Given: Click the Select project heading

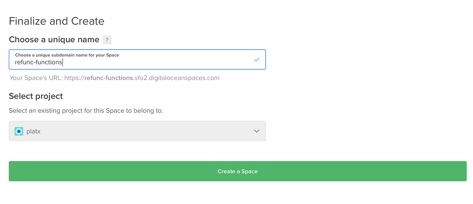Looking at the screenshot, I should point(35,96).
